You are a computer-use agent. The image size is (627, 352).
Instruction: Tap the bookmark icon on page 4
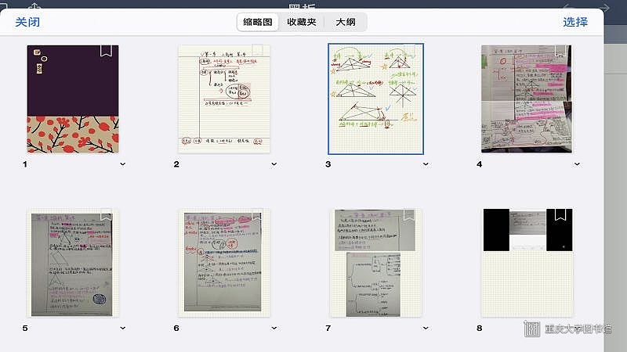560,52
